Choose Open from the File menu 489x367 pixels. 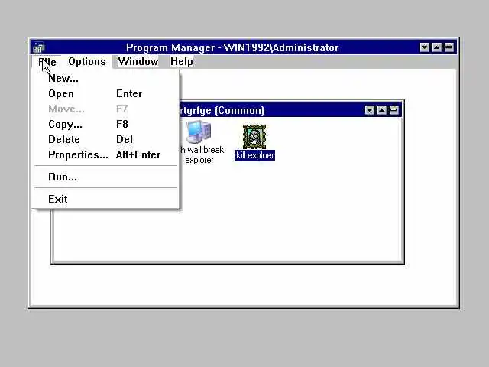click(105, 93)
